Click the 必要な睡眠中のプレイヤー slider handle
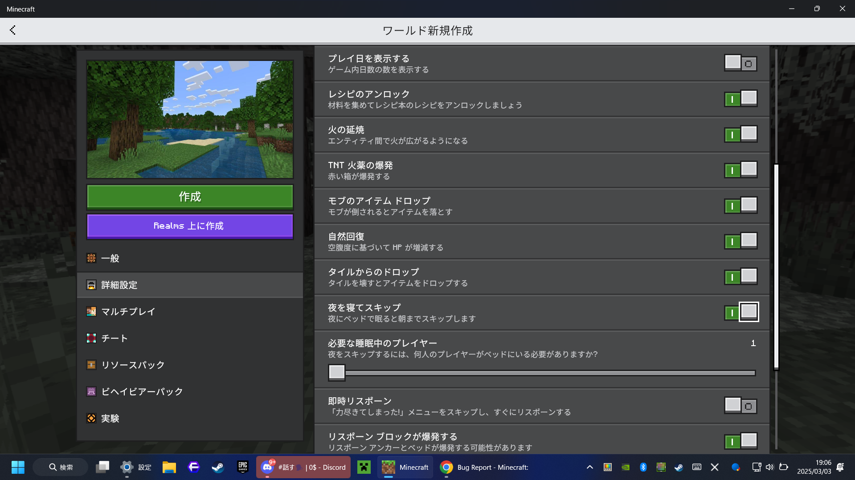The height and width of the screenshot is (480, 855). [x=337, y=372]
